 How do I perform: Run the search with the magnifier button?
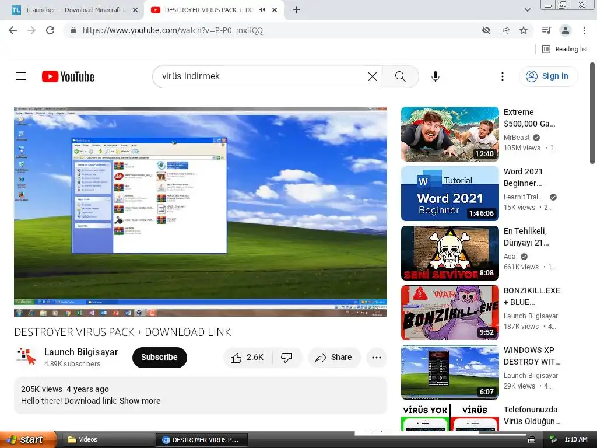click(x=400, y=76)
